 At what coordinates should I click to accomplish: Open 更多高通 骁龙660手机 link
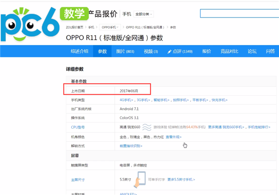coord(226,127)
